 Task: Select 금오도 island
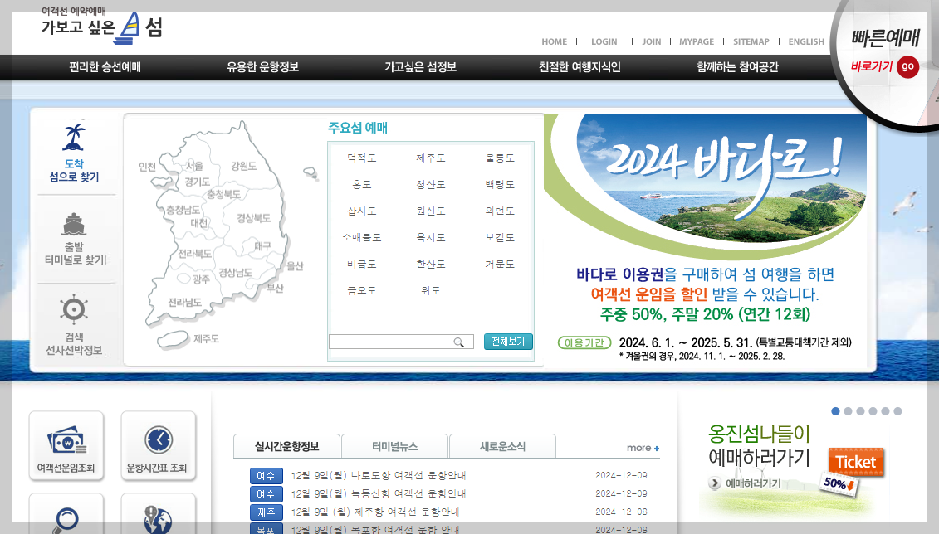(x=362, y=290)
